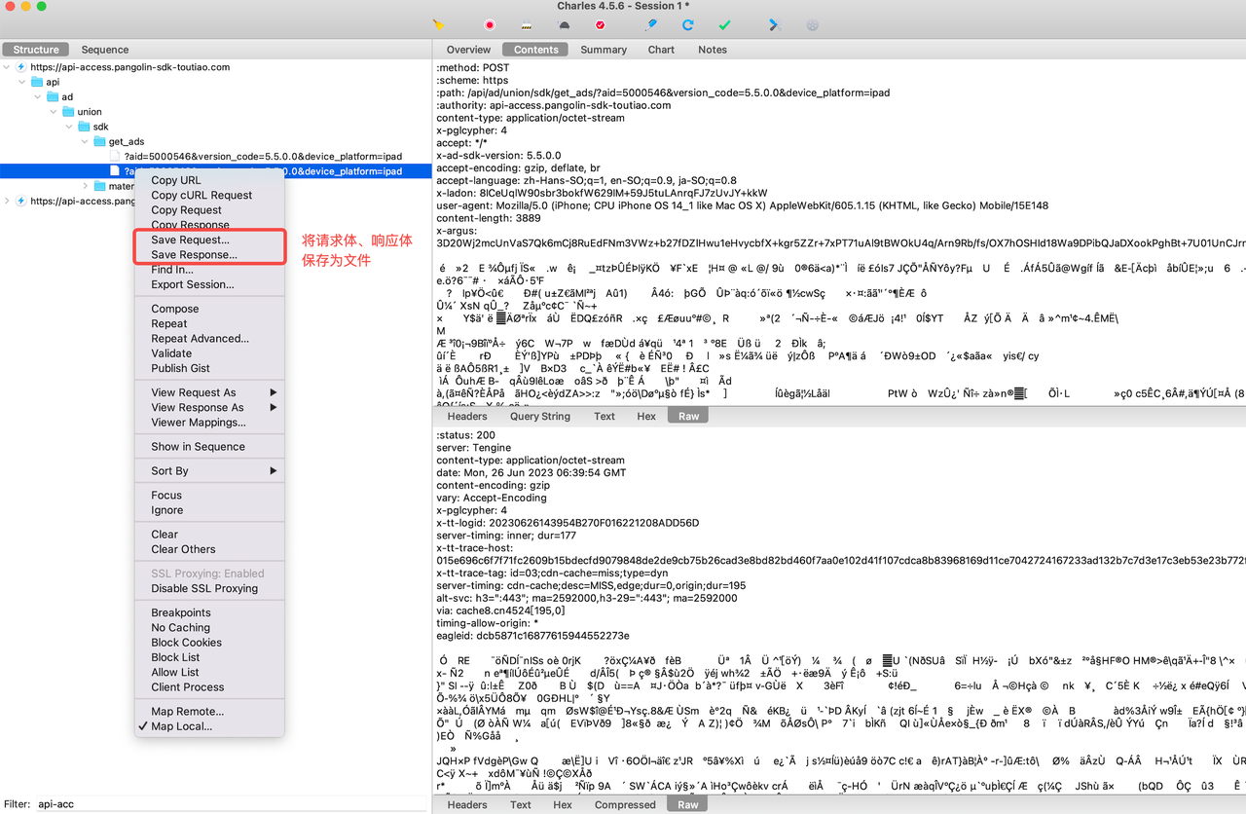Click the blue pen compose icon
This screenshot has height=814, width=1246.
point(652,24)
